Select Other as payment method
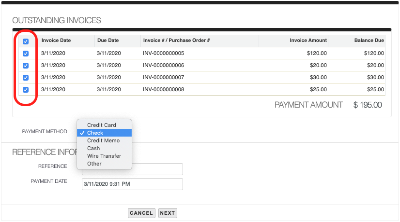Image resolution: width=400 pixels, height=222 pixels. coord(94,164)
